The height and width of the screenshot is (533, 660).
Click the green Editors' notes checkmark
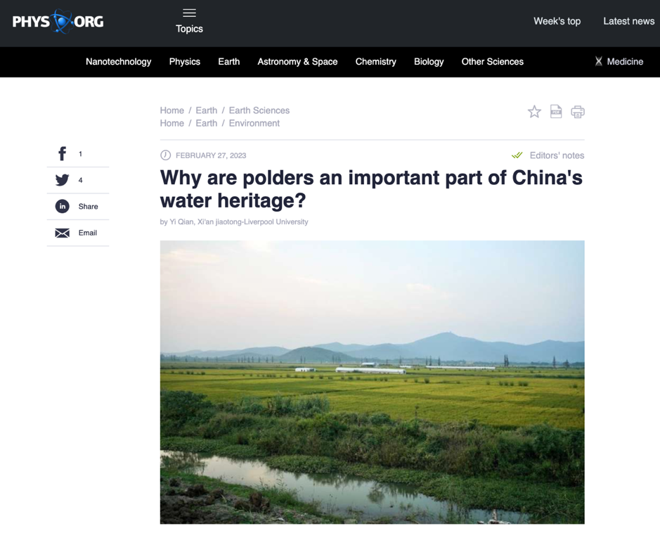coord(517,155)
